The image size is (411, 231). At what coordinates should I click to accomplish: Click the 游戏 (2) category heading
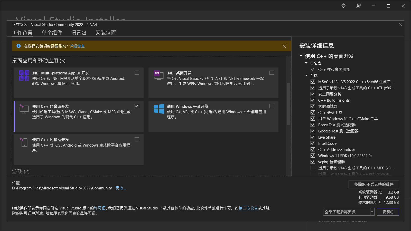[21, 171]
